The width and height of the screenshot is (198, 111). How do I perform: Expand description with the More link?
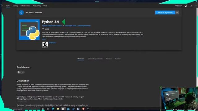point(44,39)
